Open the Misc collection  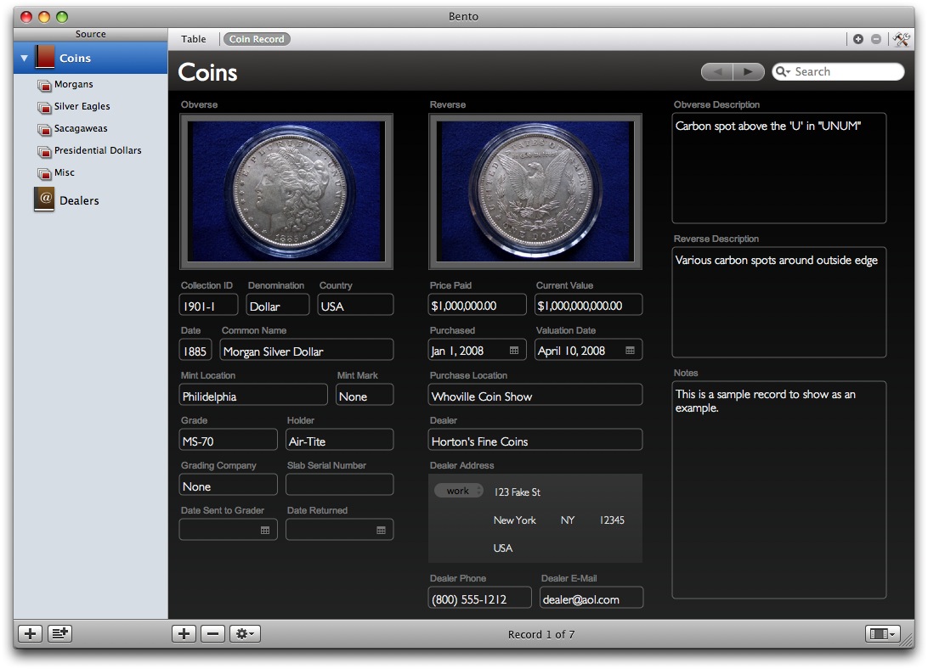coord(64,172)
